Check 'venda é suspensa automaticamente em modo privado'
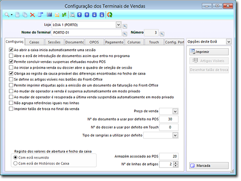The image size is (241, 181). (11, 91)
